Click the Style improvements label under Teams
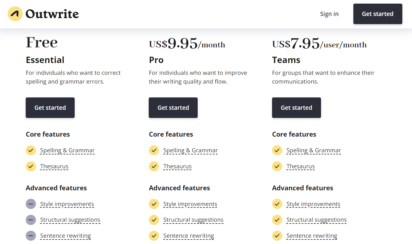 (x=313, y=204)
